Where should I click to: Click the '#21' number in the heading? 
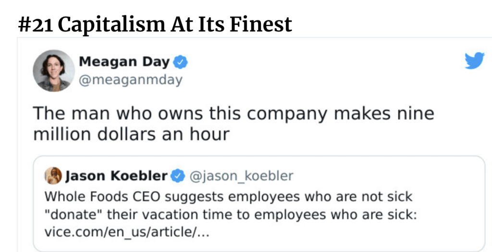37,24
